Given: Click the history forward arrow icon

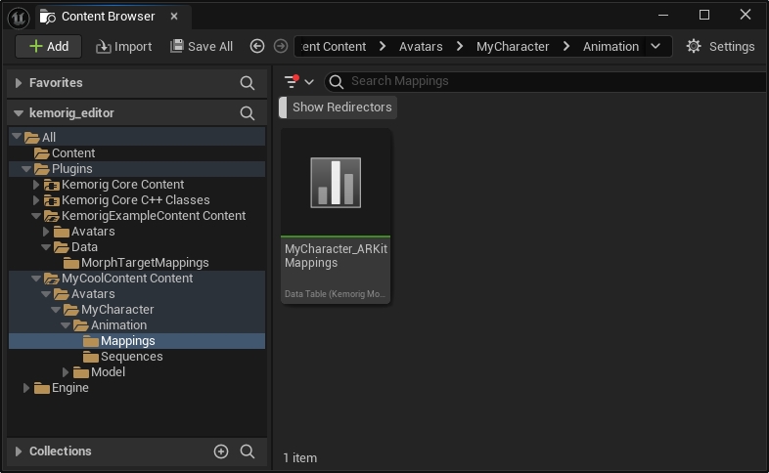Looking at the screenshot, I should [281, 47].
